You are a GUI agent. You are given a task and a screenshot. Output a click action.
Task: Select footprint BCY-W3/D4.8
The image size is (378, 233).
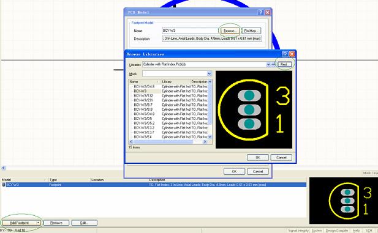pos(144,114)
